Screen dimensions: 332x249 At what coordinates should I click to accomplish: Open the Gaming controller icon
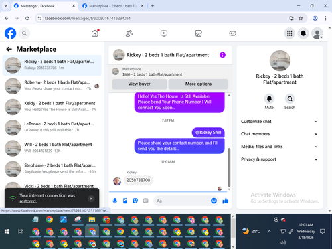tap(232, 33)
